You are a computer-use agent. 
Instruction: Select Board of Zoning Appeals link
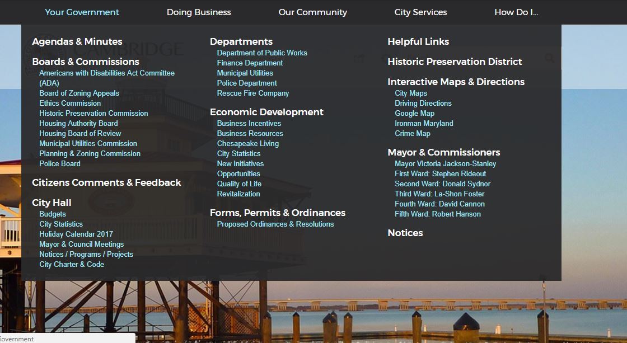pos(79,93)
